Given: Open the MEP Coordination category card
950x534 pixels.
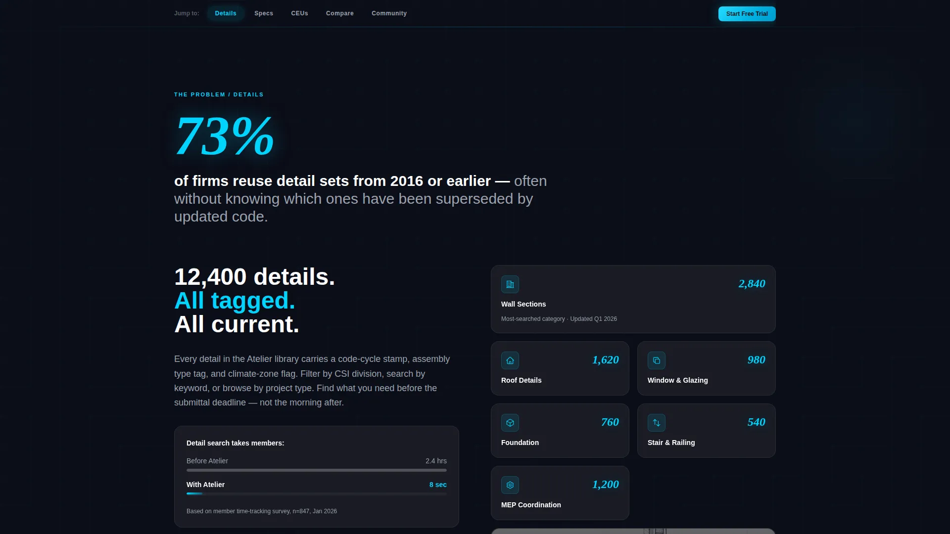Looking at the screenshot, I should [560, 493].
